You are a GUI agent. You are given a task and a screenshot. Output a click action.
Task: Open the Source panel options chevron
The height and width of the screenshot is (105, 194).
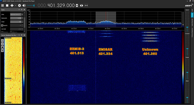[19, 35]
